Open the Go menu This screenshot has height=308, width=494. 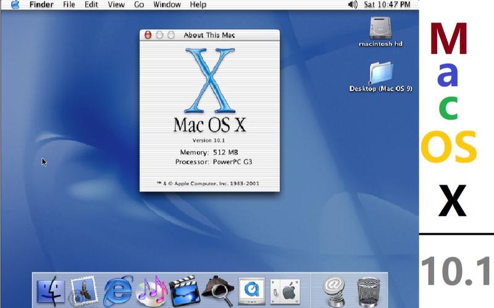(x=139, y=5)
